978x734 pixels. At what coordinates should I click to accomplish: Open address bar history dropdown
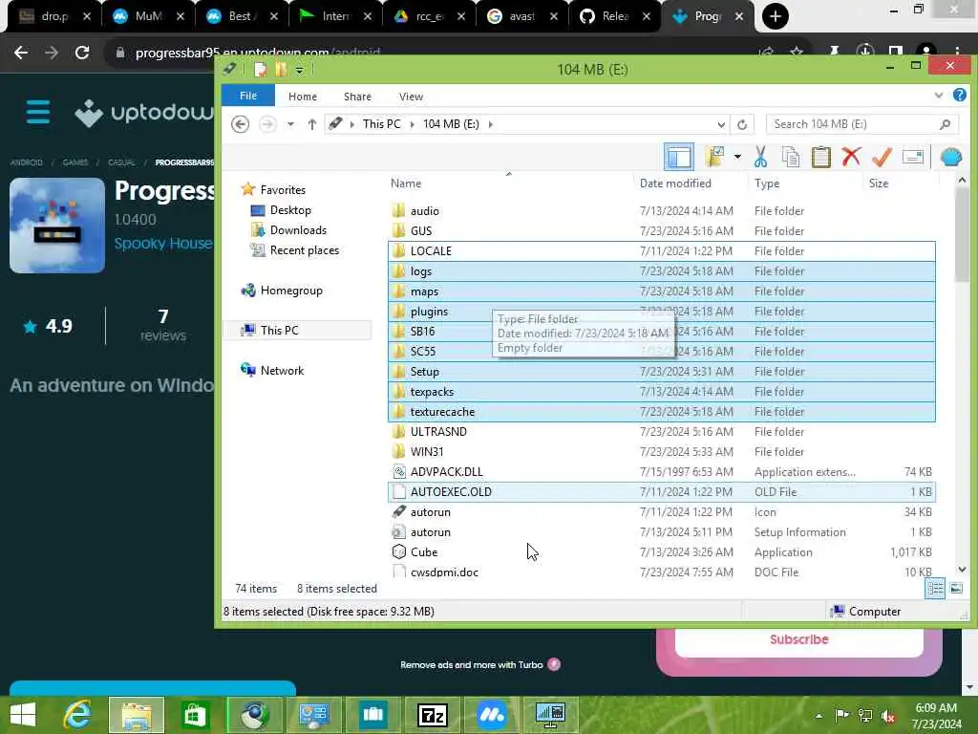coord(721,124)
